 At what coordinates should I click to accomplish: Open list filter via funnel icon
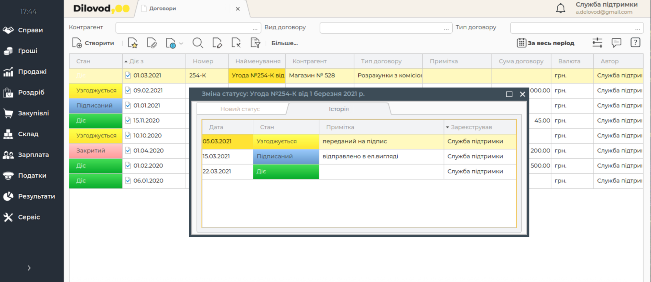(x=255, y=43)
